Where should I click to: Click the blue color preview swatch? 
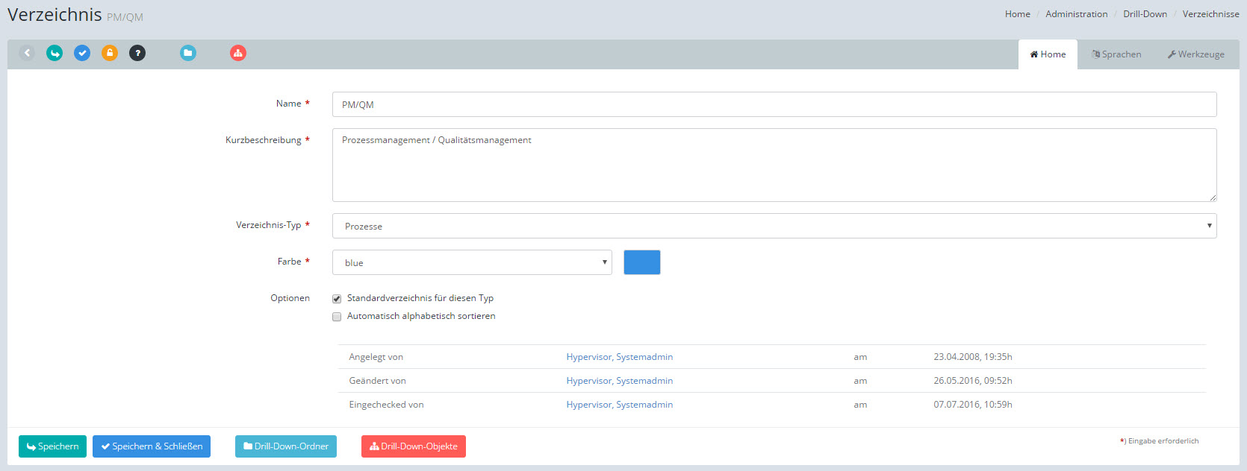pos(641,262)
